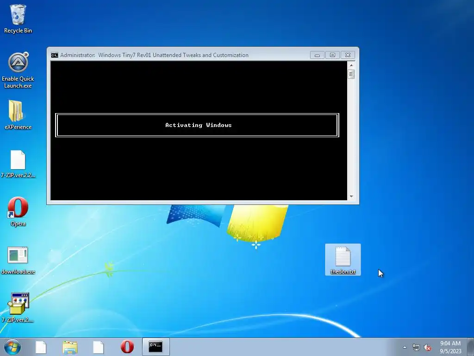Close the Tiny7 console window

click(348, 55)
